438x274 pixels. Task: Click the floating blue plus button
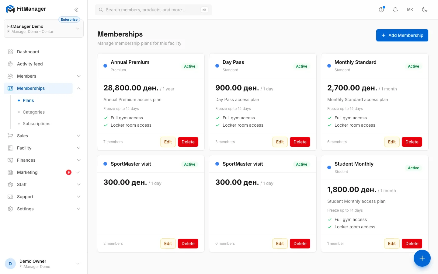(x=422, y=258)
